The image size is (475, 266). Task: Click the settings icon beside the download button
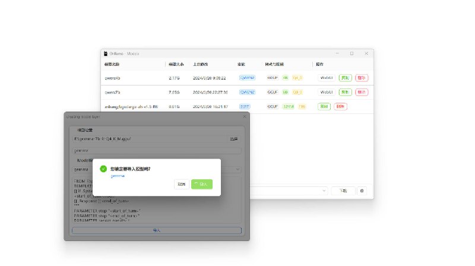362,191
